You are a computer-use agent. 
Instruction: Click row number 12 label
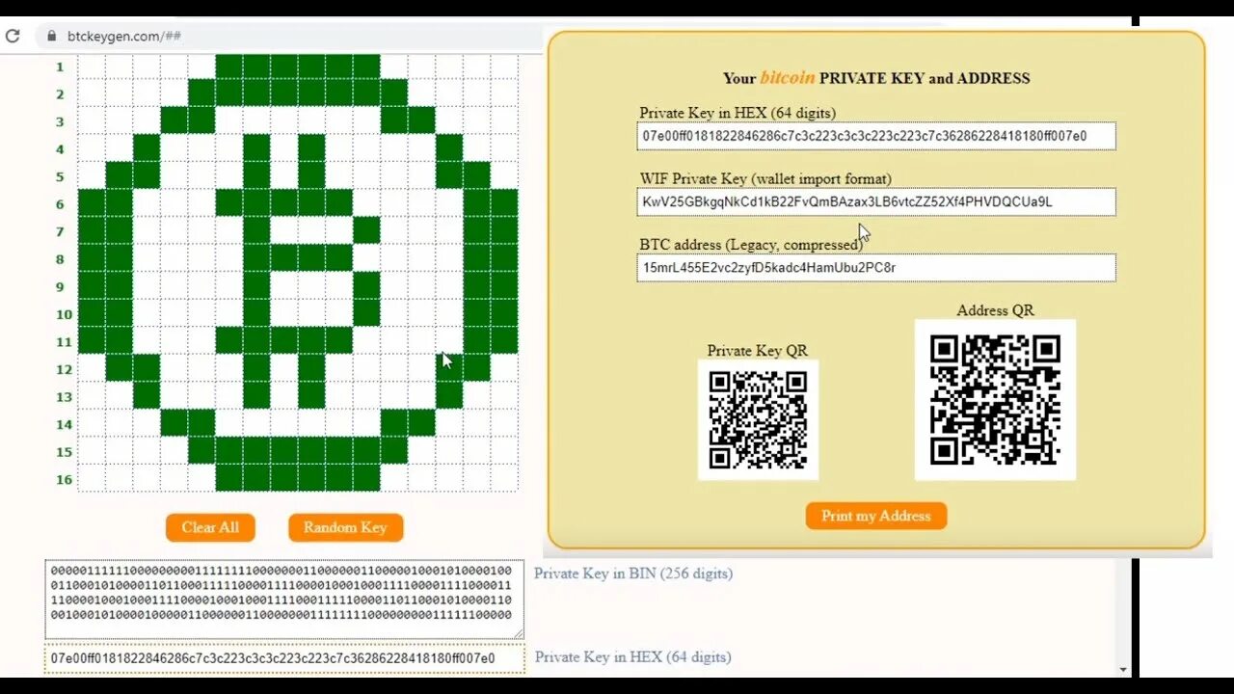point(64,369)
